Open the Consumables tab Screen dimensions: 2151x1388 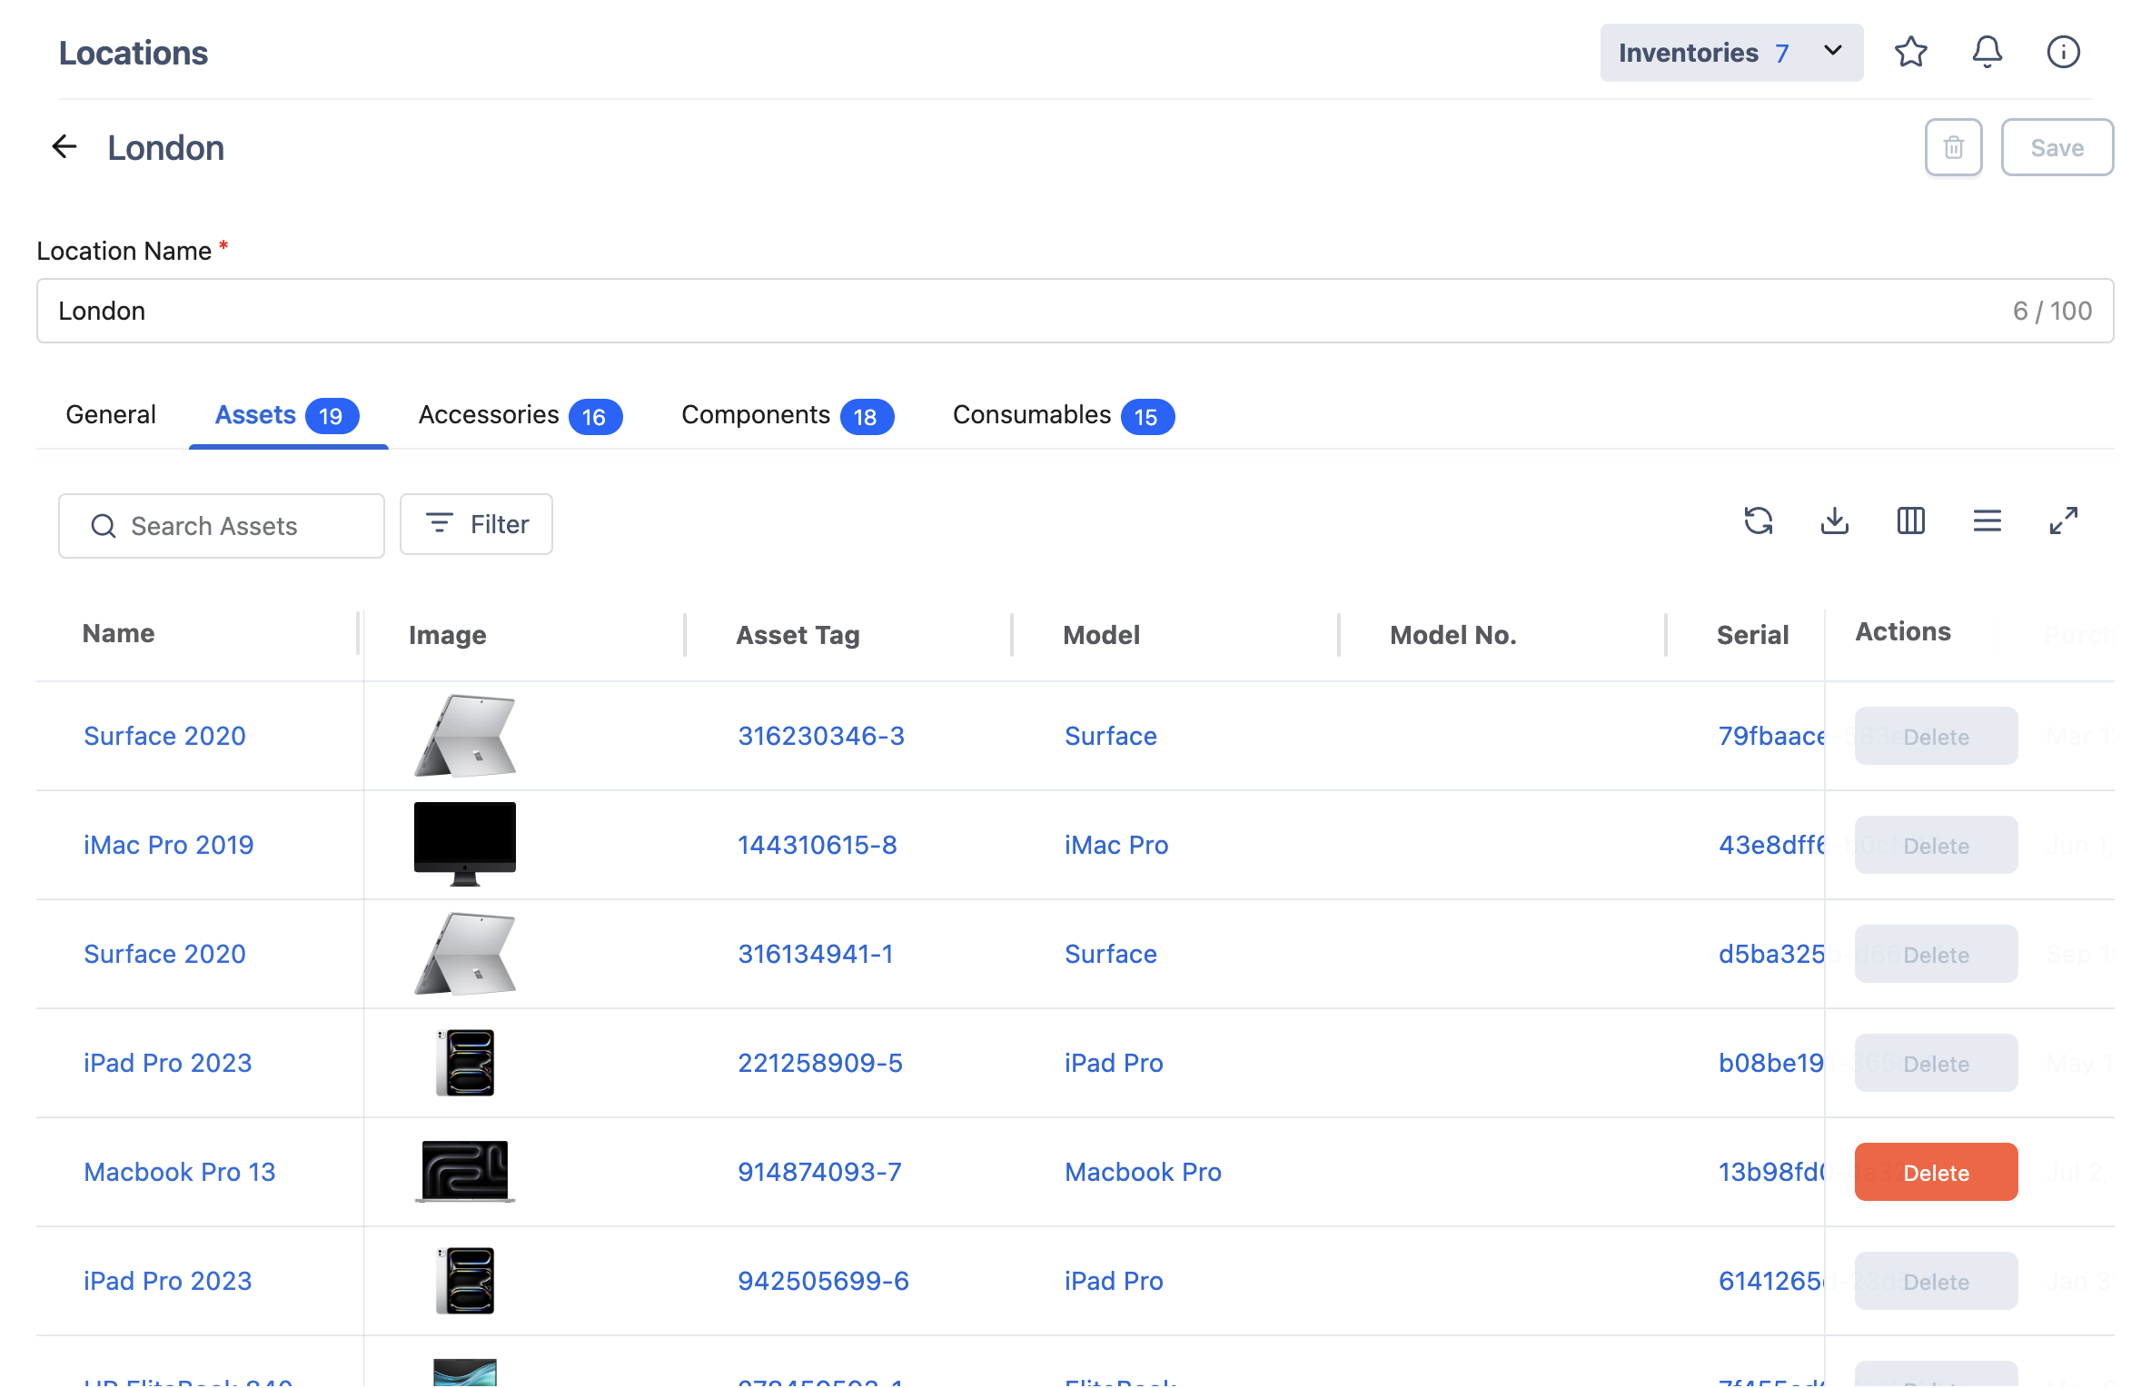1063,415
